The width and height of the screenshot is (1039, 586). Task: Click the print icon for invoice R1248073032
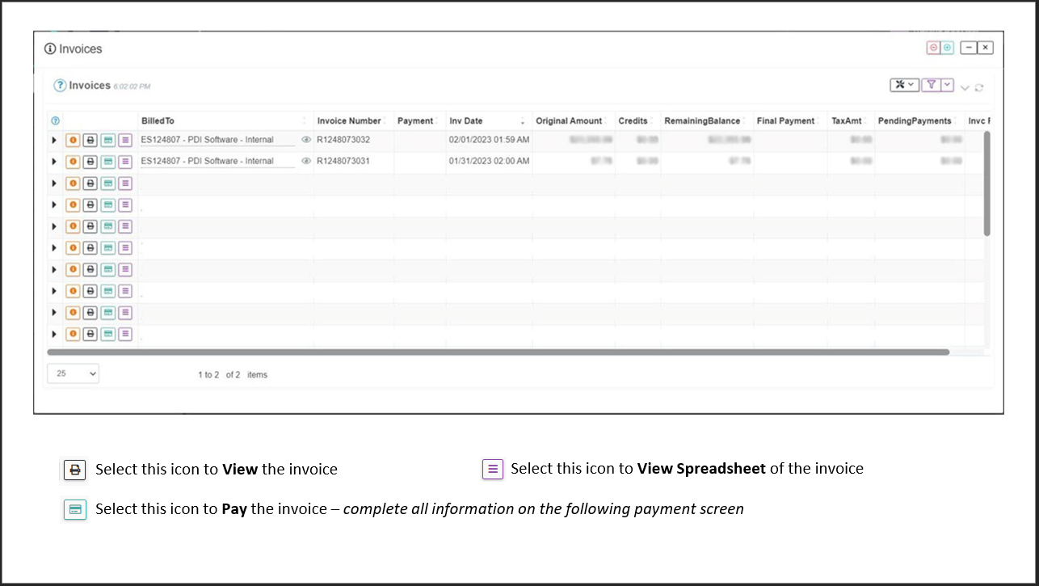point(90,140)
